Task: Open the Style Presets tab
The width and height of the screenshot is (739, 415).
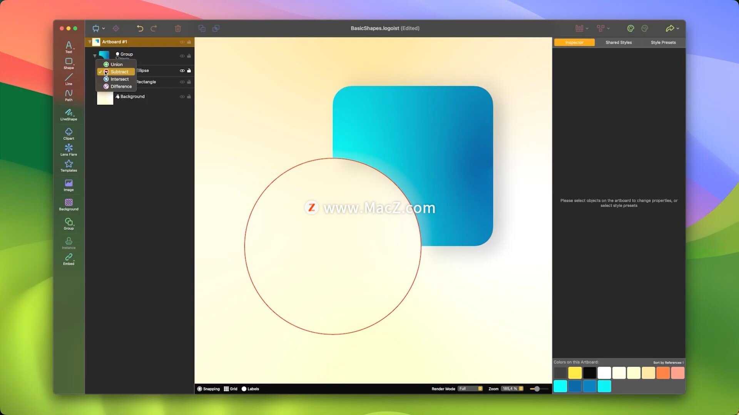Action: pyautogui.click(x=663, y=43)
